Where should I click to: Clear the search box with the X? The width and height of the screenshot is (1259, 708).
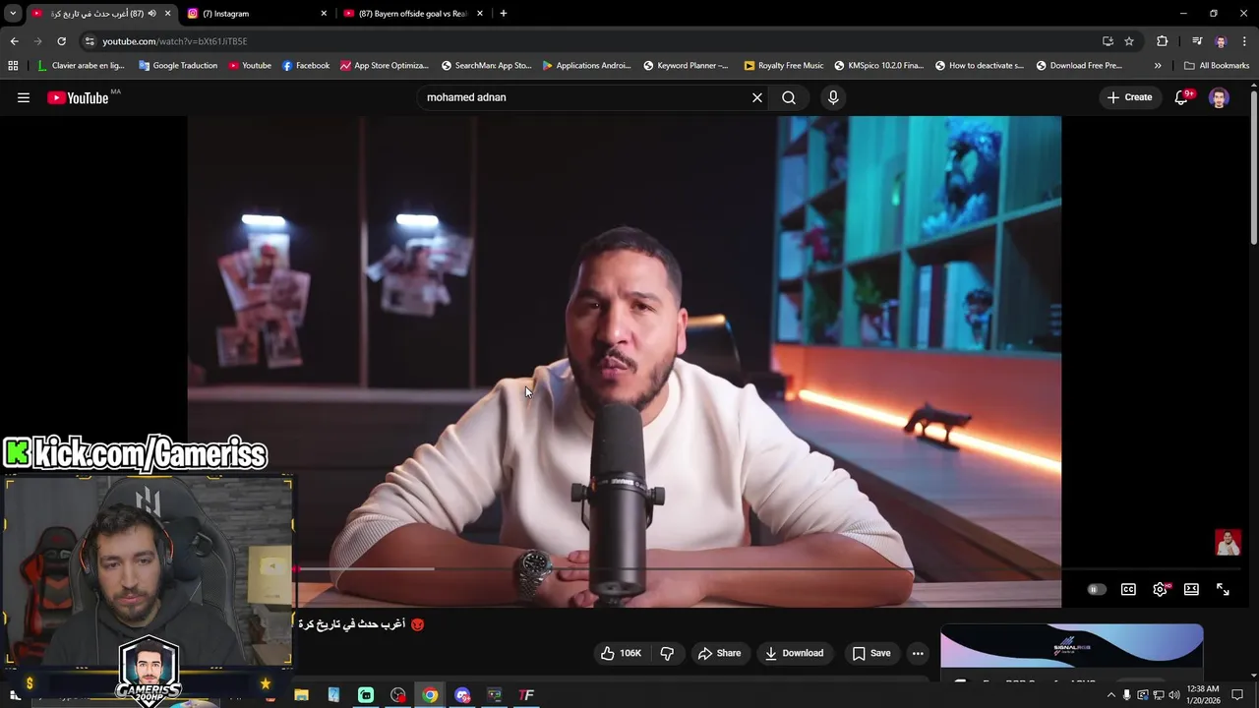click(757, 97)
